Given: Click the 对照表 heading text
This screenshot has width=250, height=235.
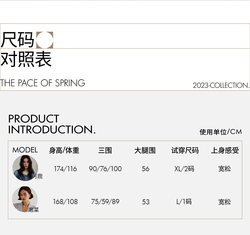Looking at the screenshot, I should click(x=26, y=59).
